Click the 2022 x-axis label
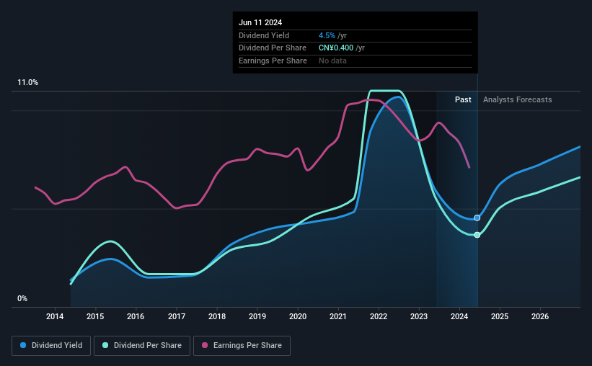592x366 pixels. (x=379, y=316)
